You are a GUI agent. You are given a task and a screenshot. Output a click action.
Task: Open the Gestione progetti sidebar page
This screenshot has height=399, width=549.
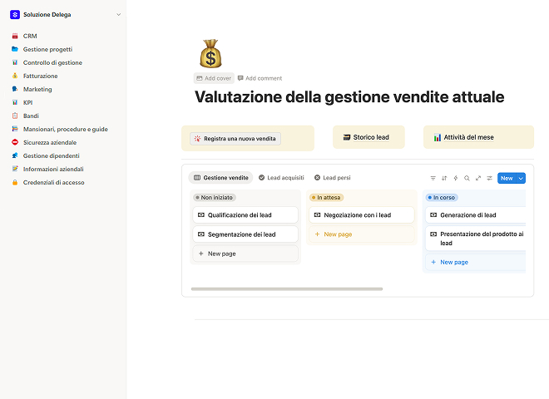47,49
